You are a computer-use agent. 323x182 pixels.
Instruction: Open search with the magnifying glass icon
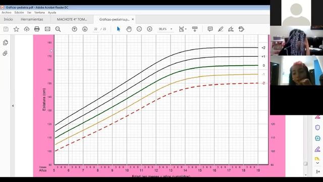[58, 29]
